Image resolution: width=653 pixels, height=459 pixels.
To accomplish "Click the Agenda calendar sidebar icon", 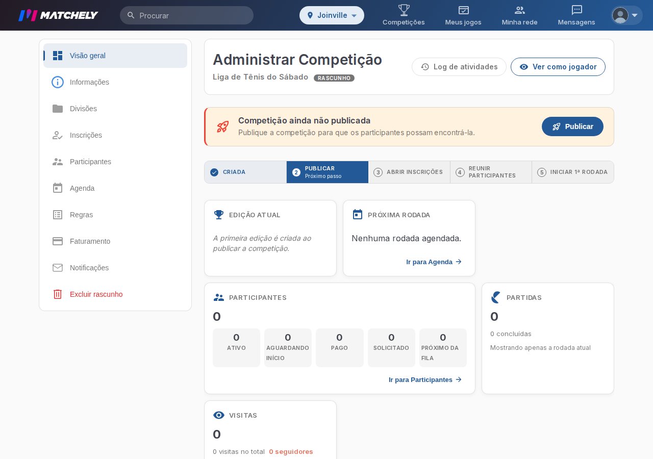I will (58, 188).
